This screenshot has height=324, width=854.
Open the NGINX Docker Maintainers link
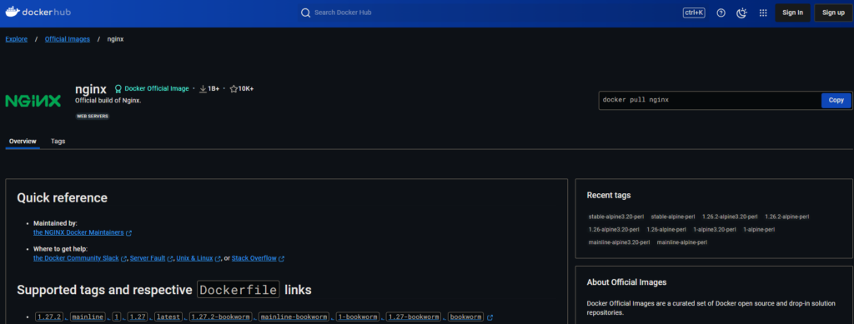78,232
